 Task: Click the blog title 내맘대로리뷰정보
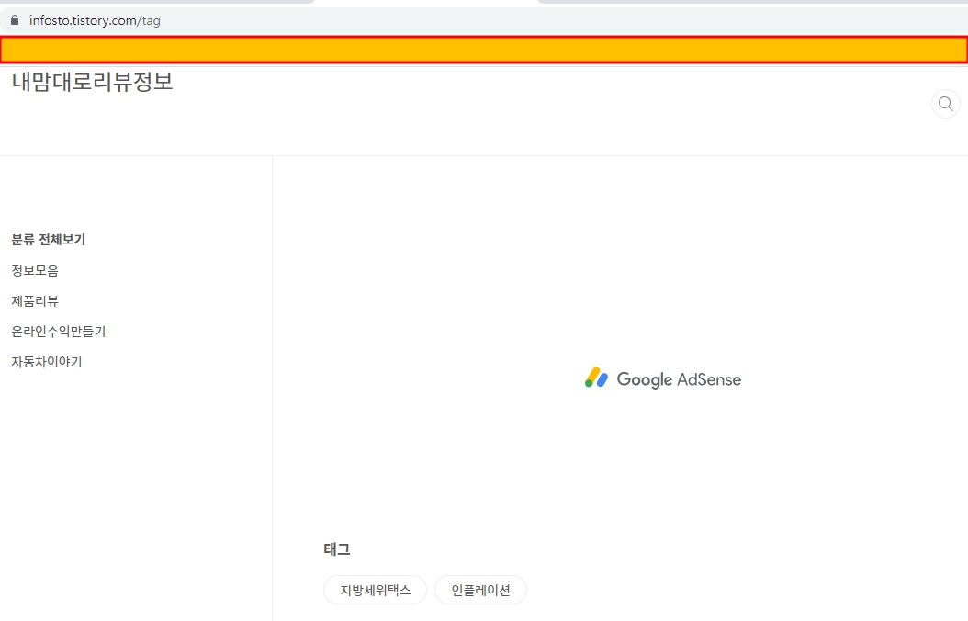coord(92,81)
